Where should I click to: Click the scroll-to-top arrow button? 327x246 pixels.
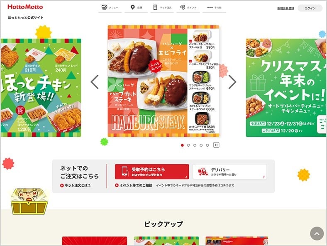click(x=317, y=234)
